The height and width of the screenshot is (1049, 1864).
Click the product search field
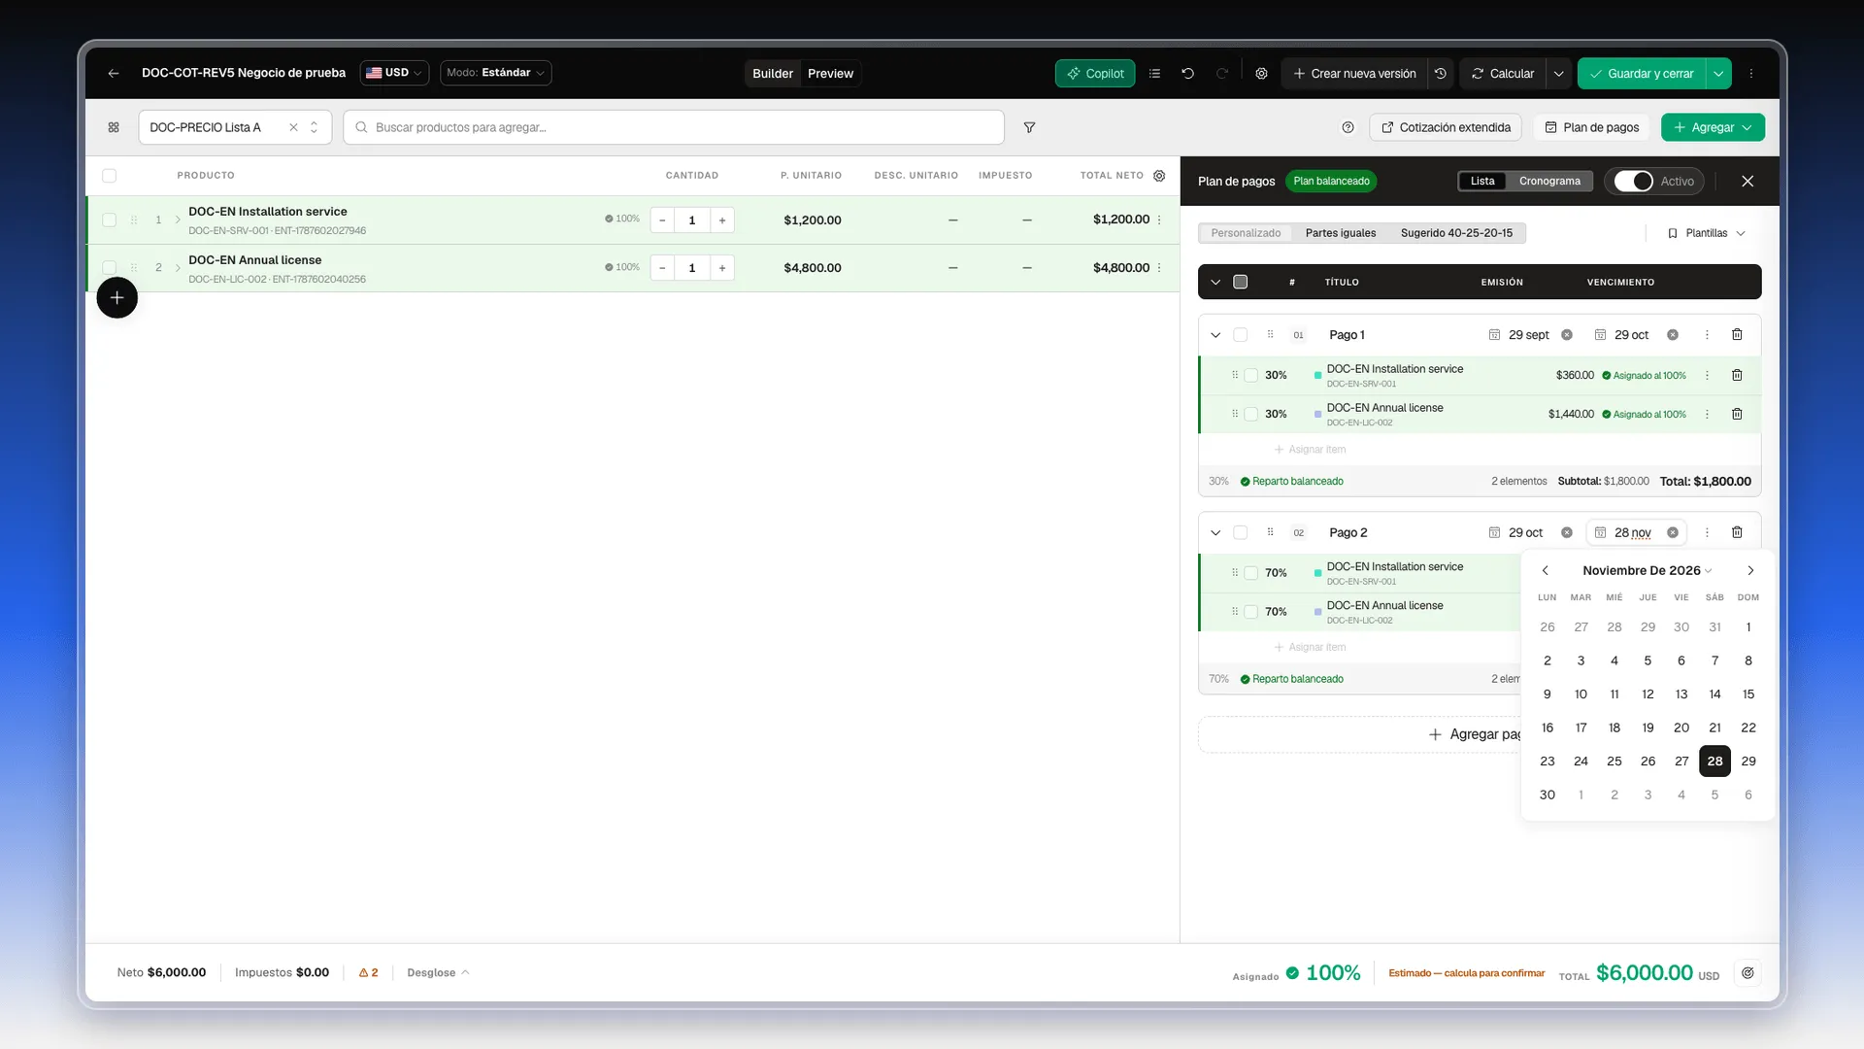click(673, 127)
